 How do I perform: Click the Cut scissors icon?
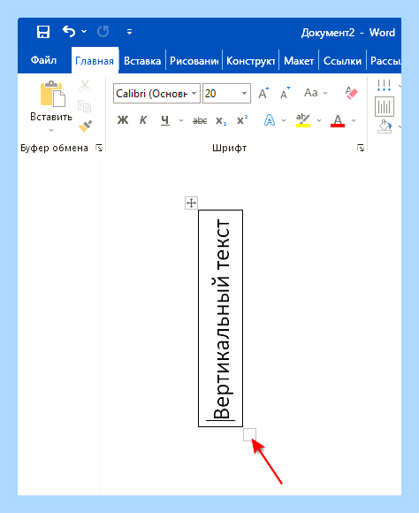85,86
